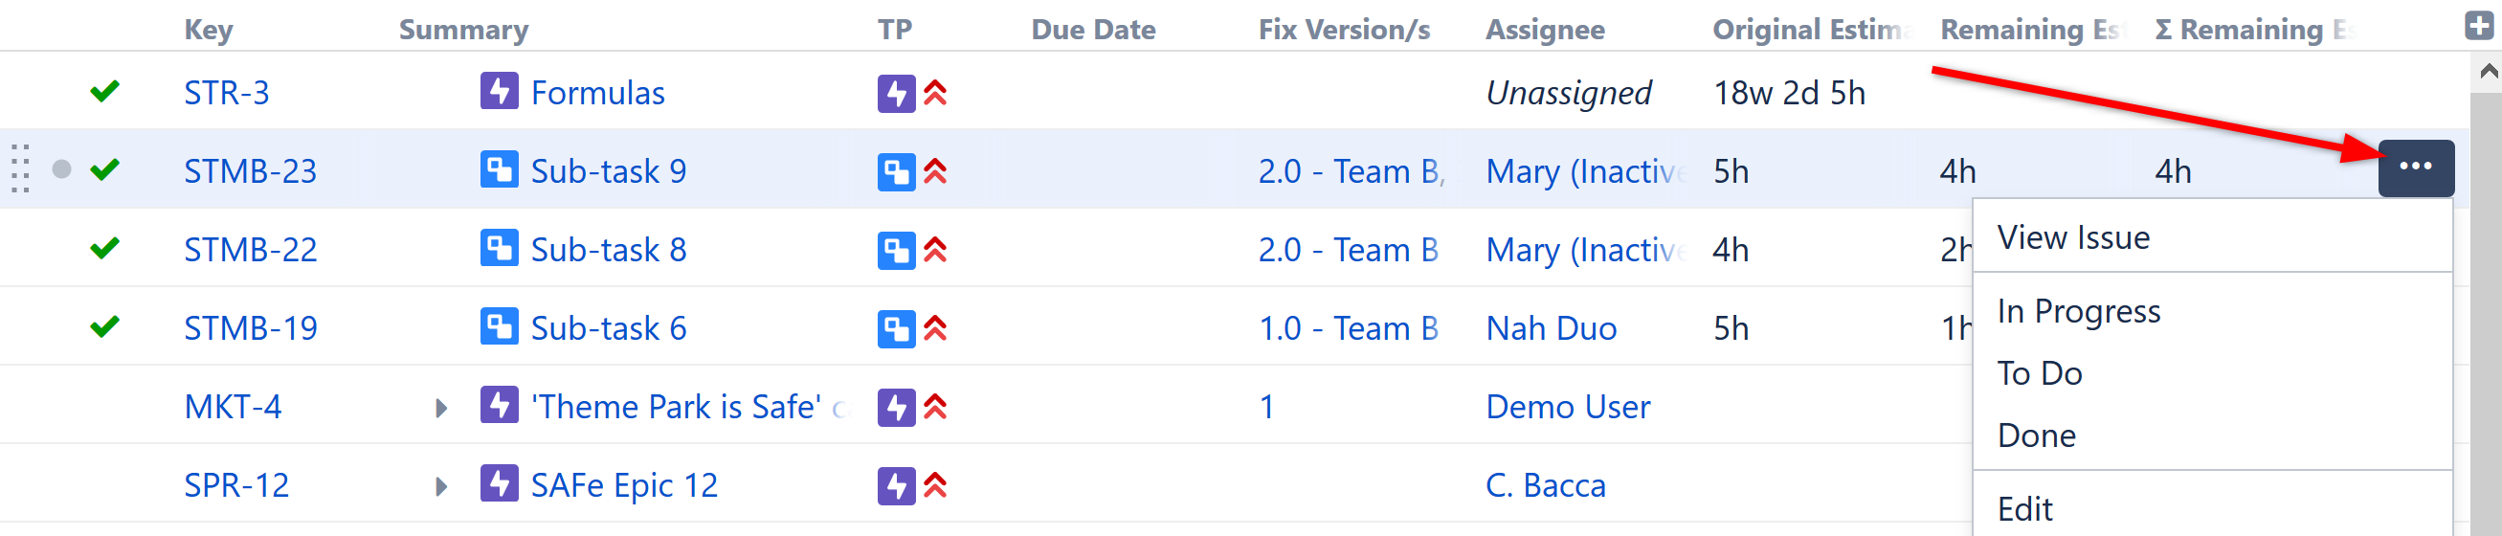
Task: Sort by the Due Date column header
Action: coord(1093,30)
